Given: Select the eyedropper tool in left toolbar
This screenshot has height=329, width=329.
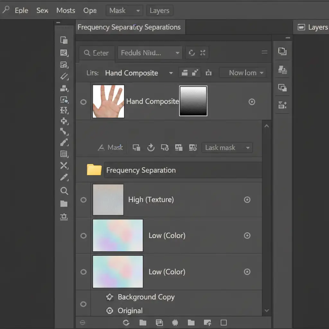Looking at the screenshot, I should (64, 178).
